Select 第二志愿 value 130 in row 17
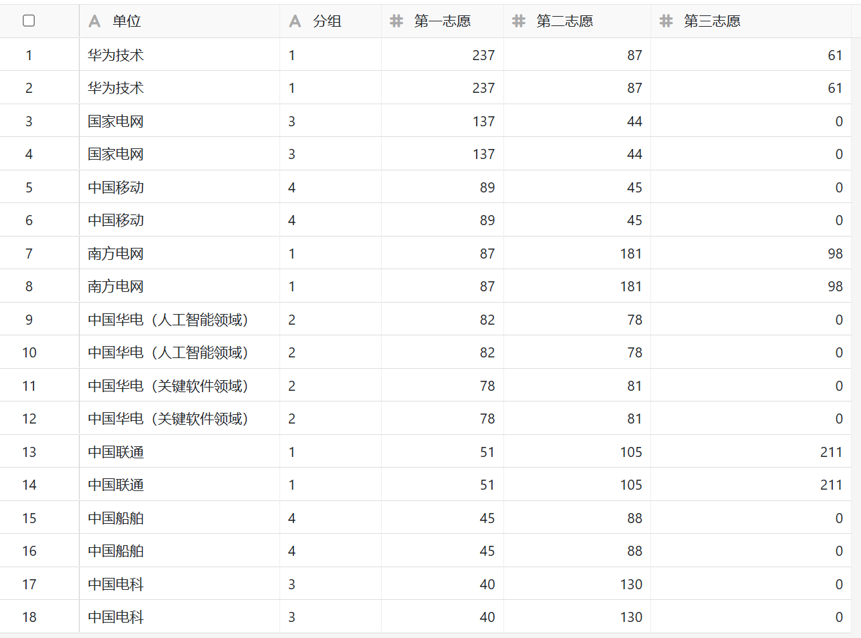Image resolution: width=861 pixels, height=638 pixels. point(630,585)
